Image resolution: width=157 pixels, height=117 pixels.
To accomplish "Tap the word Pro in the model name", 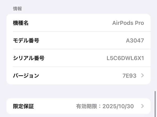I will [x=139, y=23].
